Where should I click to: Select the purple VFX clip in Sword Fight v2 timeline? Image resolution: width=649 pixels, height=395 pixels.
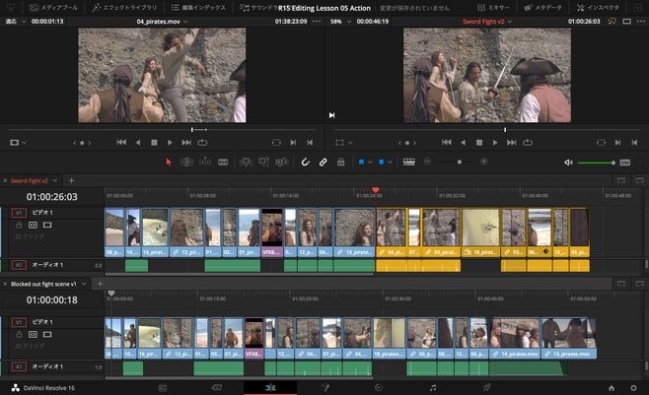272,232
